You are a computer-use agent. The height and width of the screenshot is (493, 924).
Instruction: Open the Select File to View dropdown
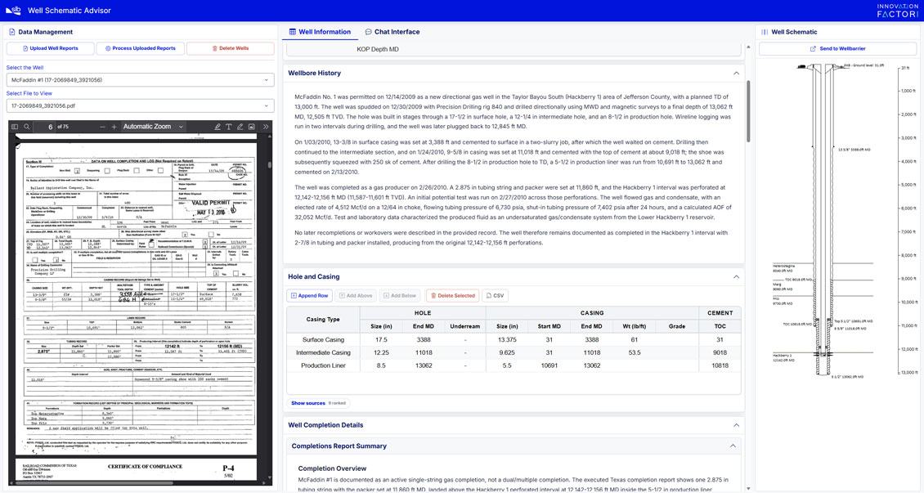click(141, 106)
